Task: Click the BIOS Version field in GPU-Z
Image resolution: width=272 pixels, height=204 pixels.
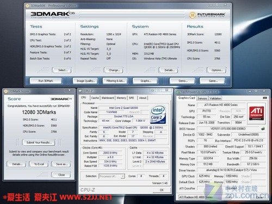Action: point(228,129)
